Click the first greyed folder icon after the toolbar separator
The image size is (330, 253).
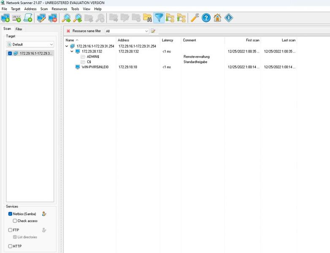(x=114, y=18)
